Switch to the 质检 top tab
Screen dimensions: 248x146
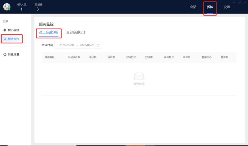click(x=210, y=7)
